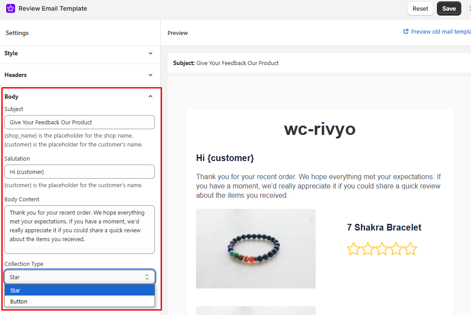Viewport: 471px width, 315px height.
Task: Collapse the Body section chevron
Action: (x=151, y=96)
